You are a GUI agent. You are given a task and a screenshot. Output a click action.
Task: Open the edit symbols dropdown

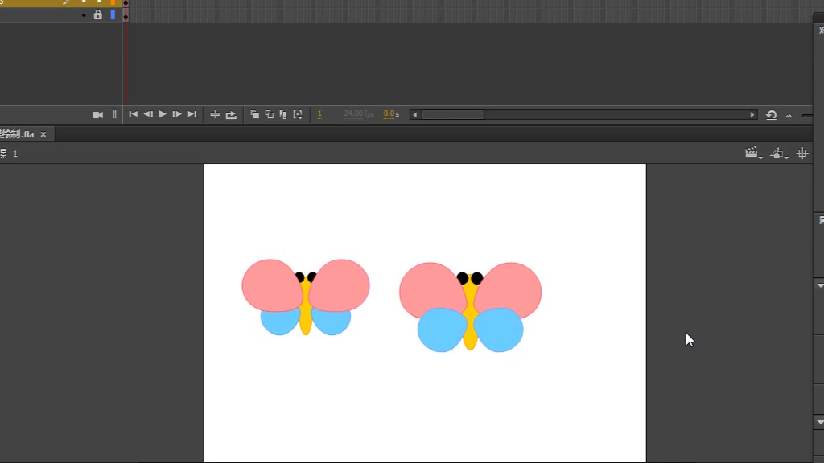pos(778,153)
